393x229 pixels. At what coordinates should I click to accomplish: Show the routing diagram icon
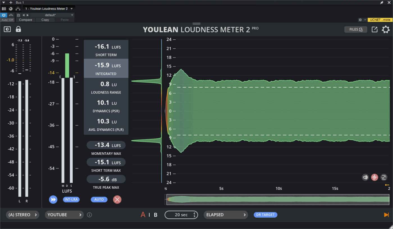[18, 9]
